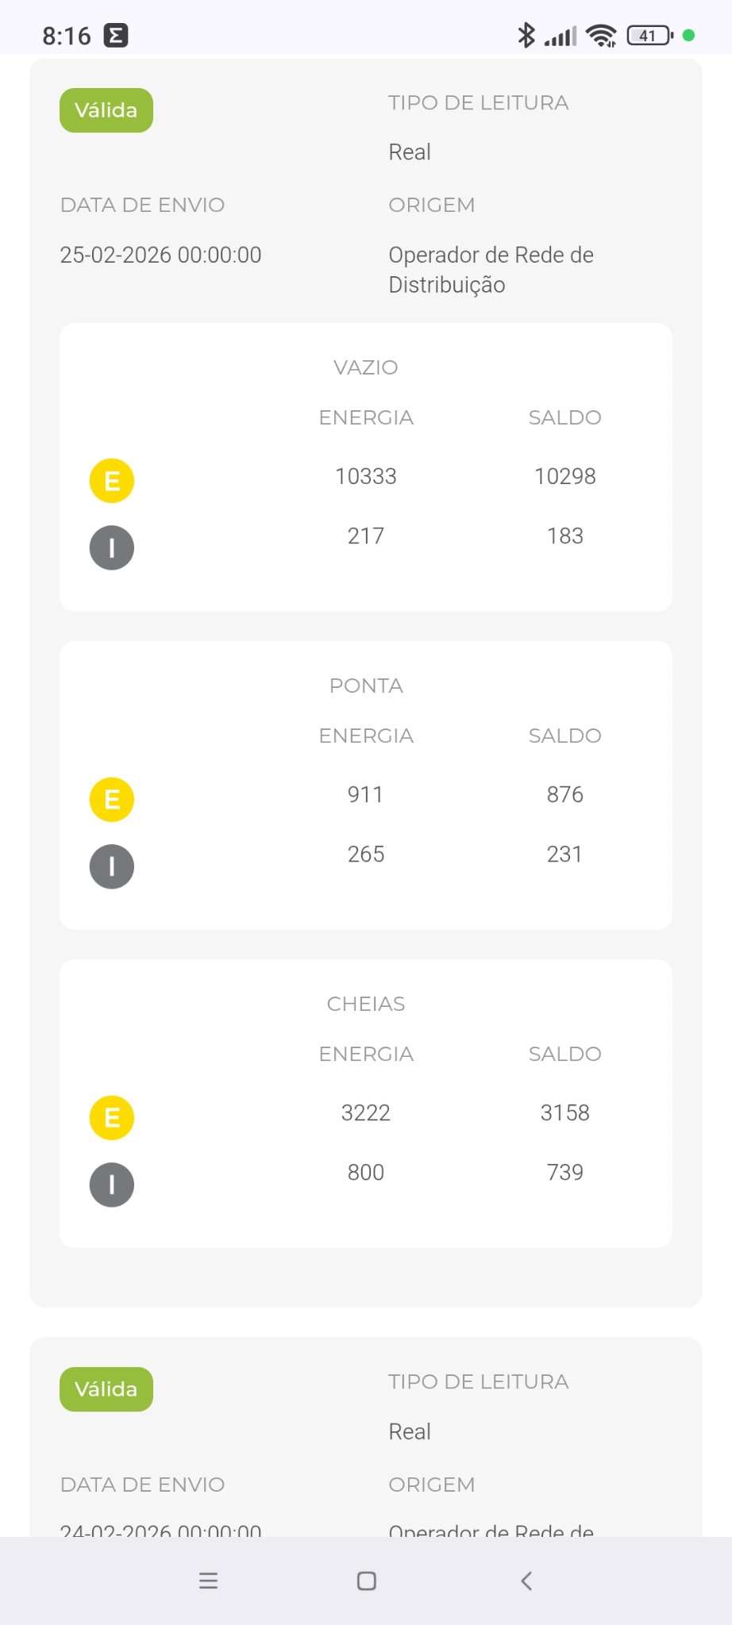This screenshot has width=732, height=1625.
Task: Select the 25-02-2026 00:00:00 send date
Action: click(161, 255)
